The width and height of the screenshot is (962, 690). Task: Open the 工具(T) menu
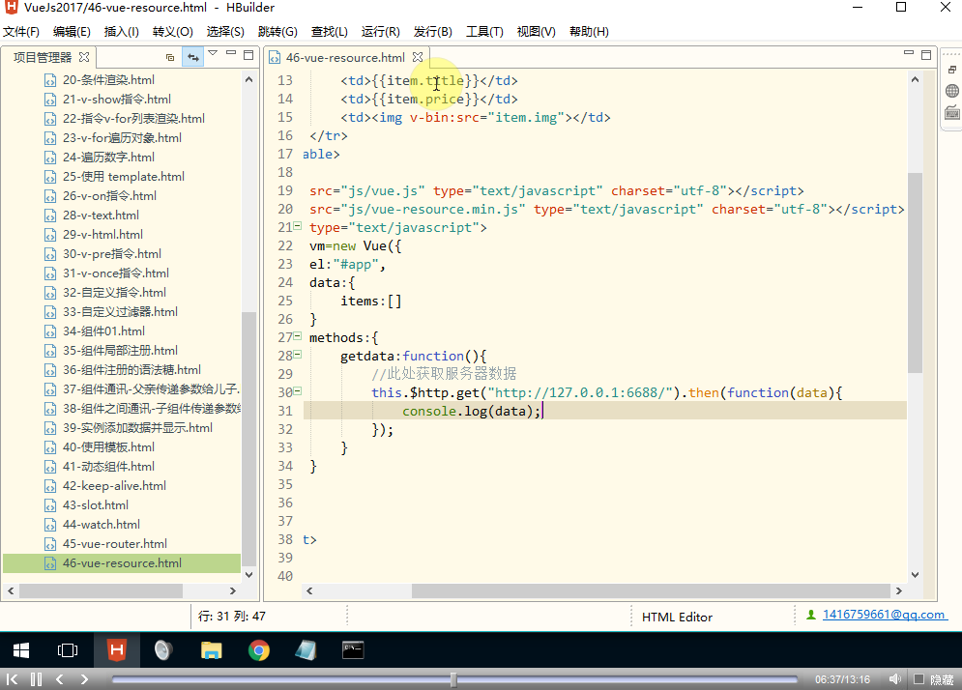coord(484,31)
